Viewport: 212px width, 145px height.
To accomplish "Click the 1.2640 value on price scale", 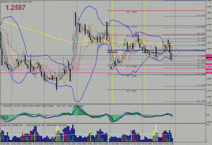I will click(209, 48).
